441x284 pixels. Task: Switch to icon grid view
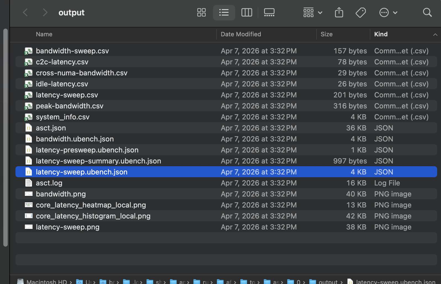tap(201, 12)
